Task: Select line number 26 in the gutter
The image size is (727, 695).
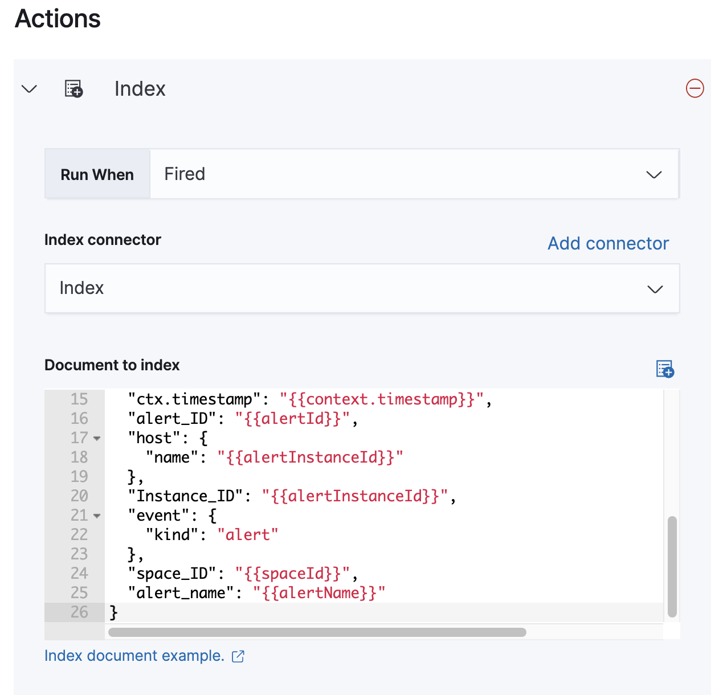Action: [x=79, y=612]
